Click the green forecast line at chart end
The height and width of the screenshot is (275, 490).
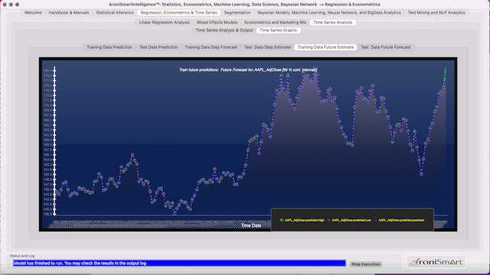(444, 76)
